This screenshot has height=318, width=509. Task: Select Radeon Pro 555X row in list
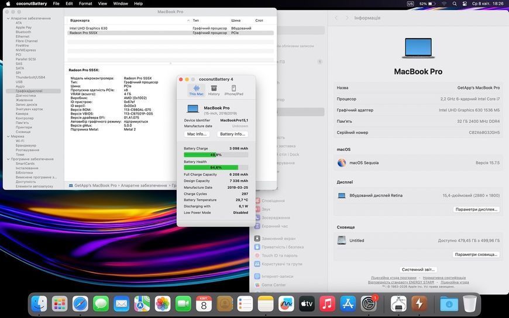pos(170,33)
